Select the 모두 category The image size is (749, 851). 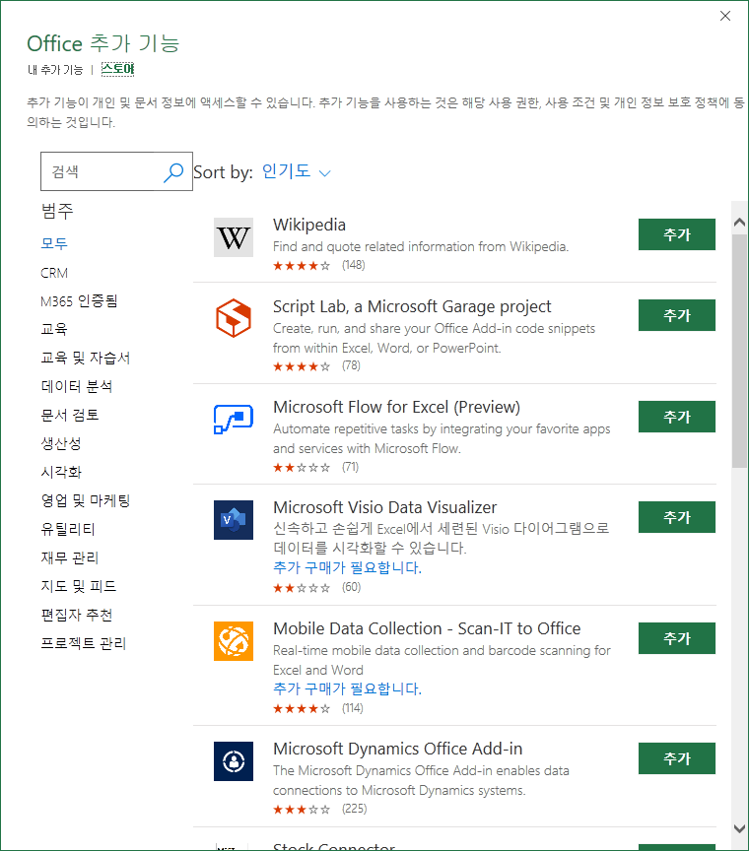[54, 243]
